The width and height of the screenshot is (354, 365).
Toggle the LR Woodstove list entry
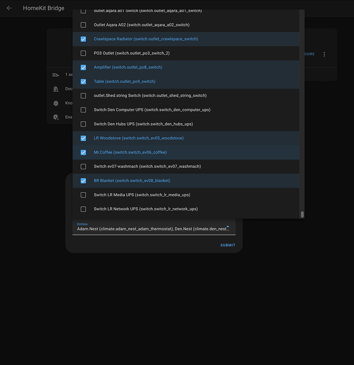point(186,138)
